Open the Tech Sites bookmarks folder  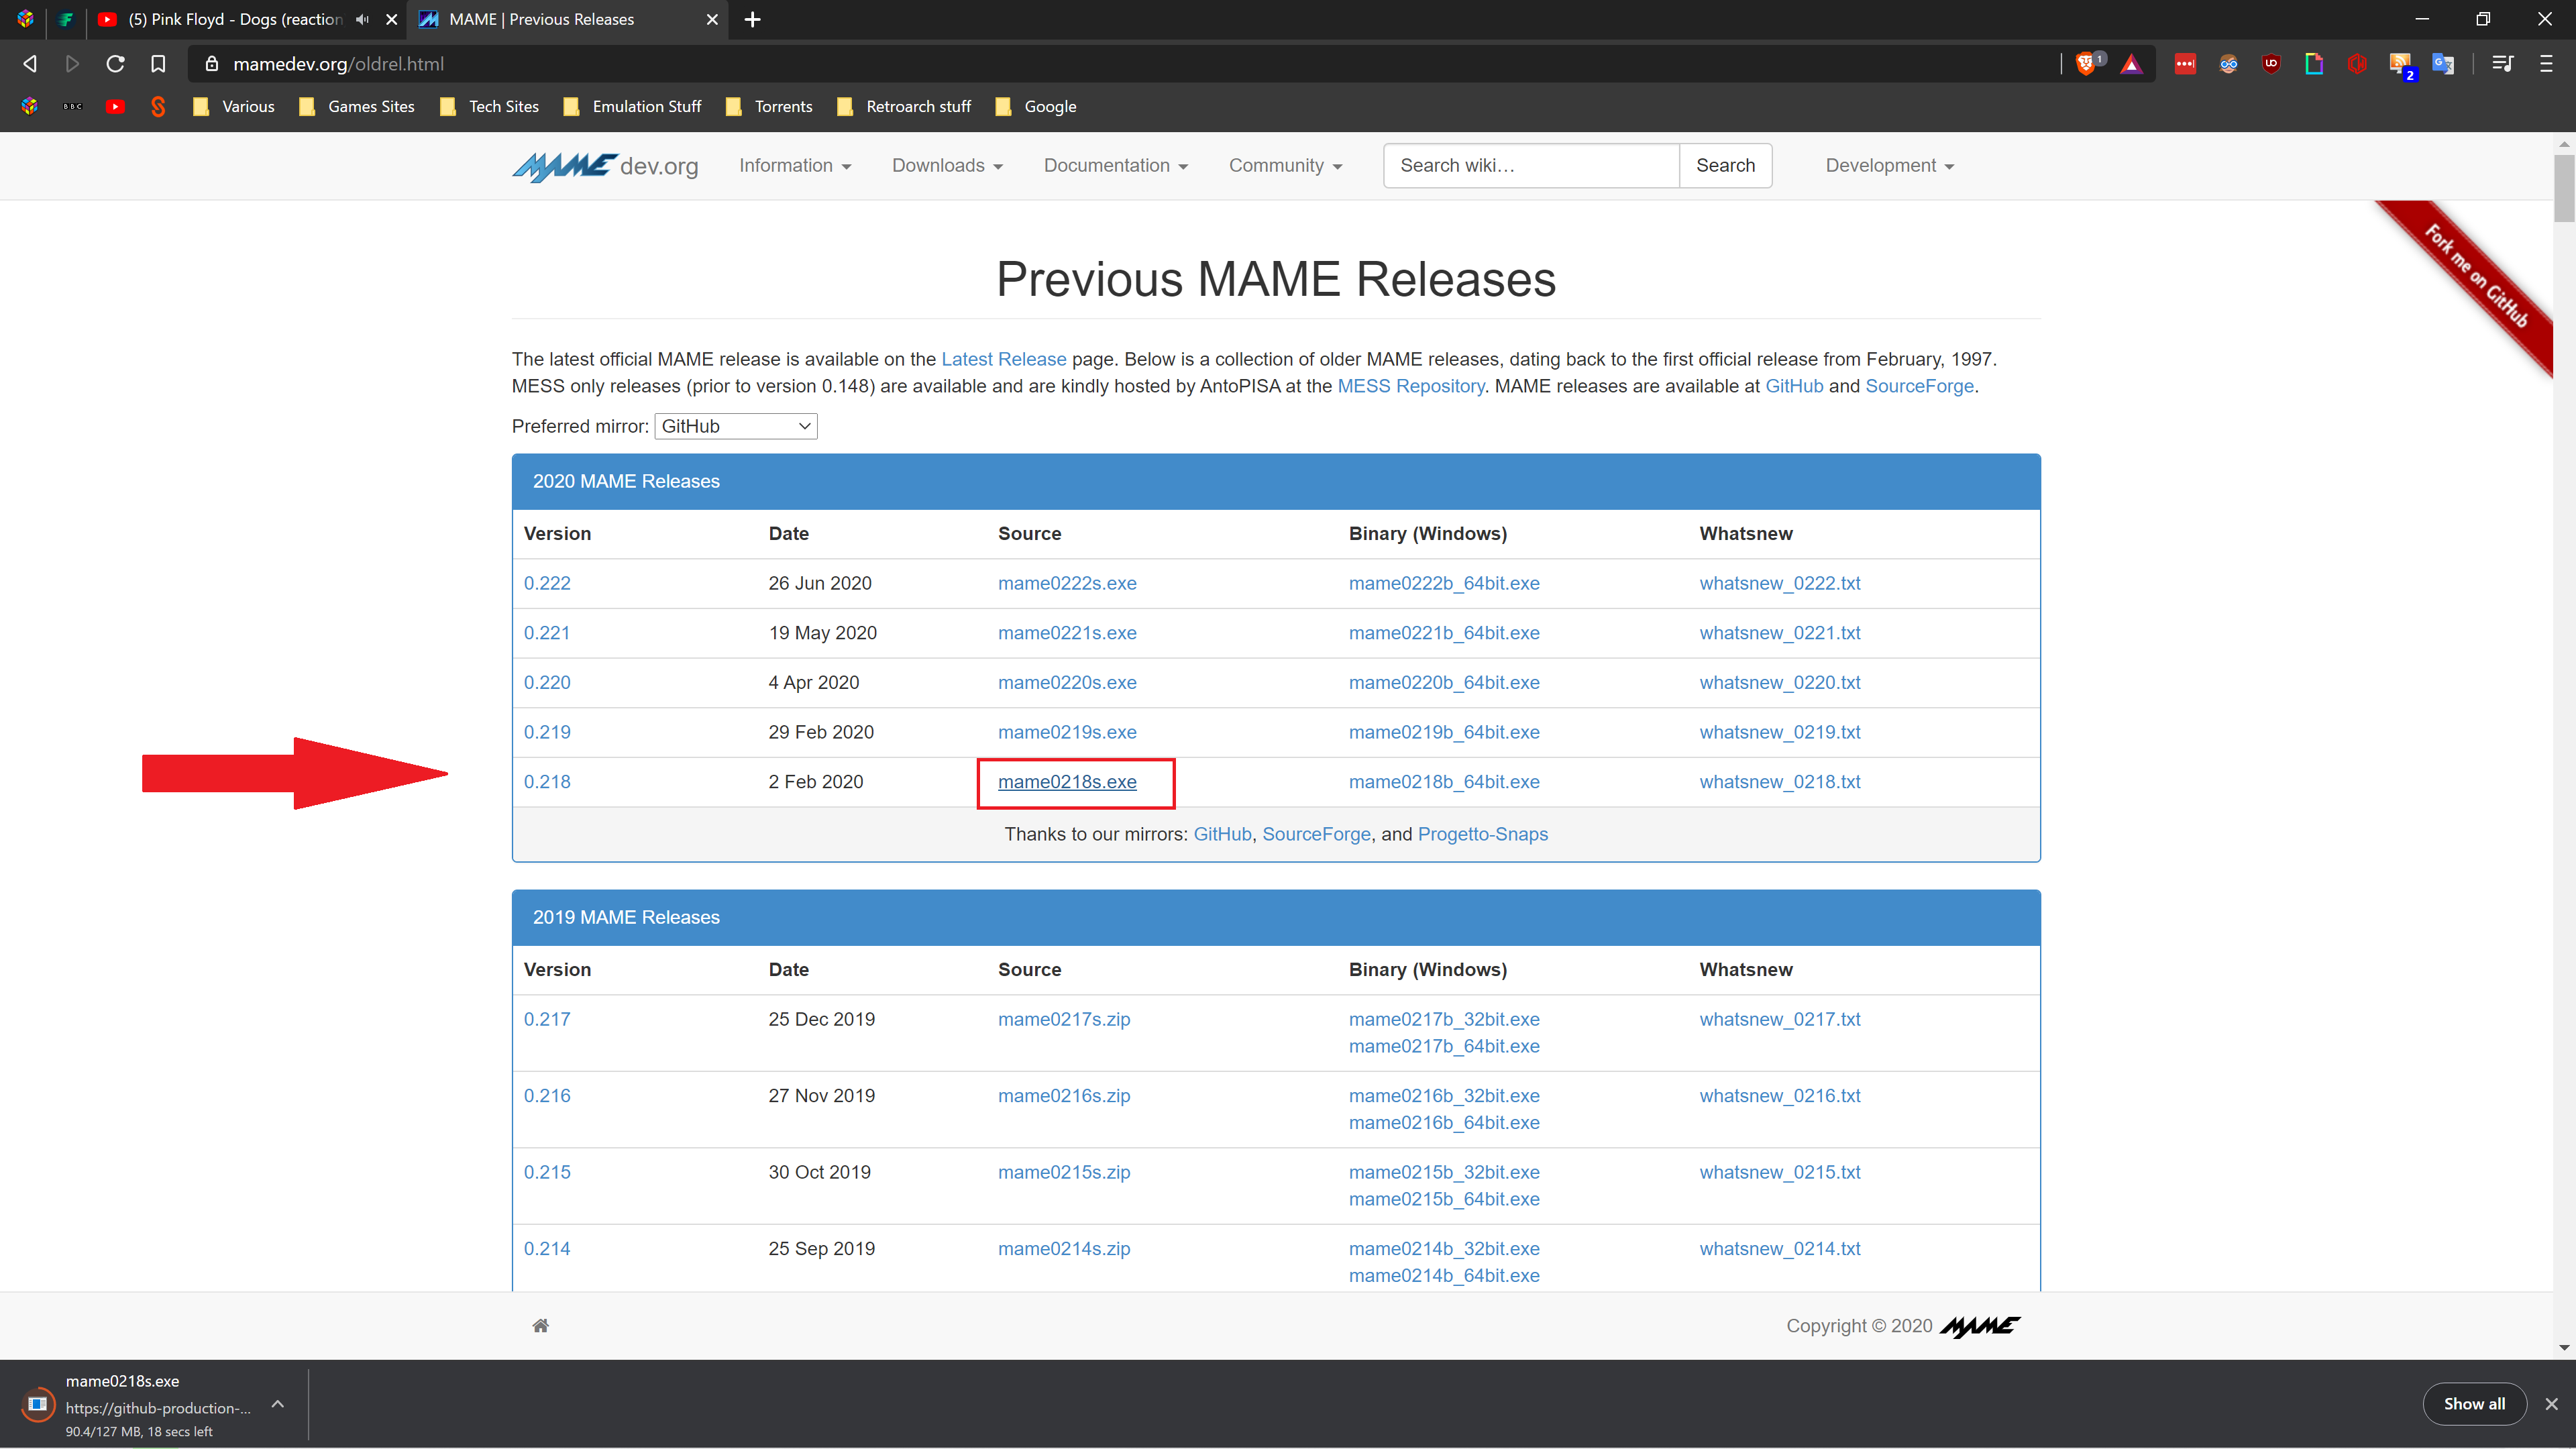(489, 106)
